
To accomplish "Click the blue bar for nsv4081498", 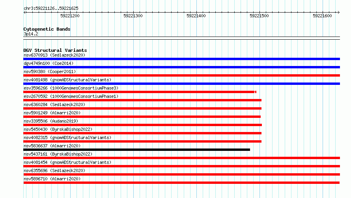I will pos(181,84).
